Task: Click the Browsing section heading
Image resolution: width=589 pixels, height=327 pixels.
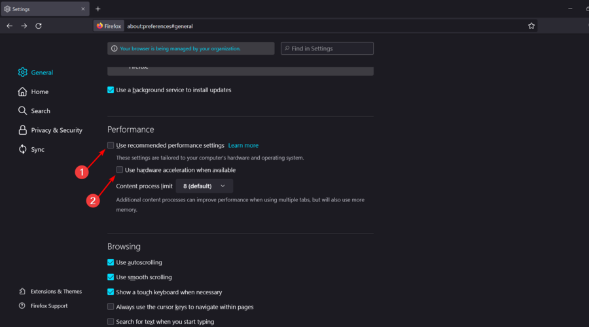Action: [x=124, y=247]
